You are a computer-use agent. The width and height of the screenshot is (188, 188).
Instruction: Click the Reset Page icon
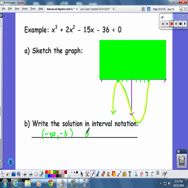coord(141,174)
